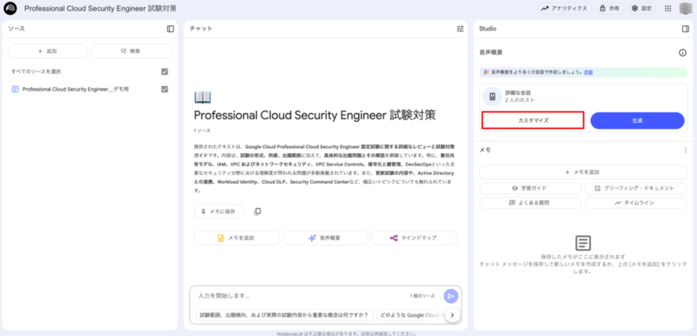Open the Google apps grid icon
This screenshot has width=697, height=336.
[667, 8]
